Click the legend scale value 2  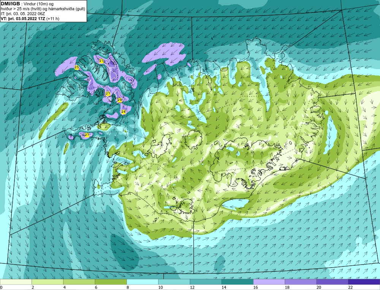(x=33, y=287)
